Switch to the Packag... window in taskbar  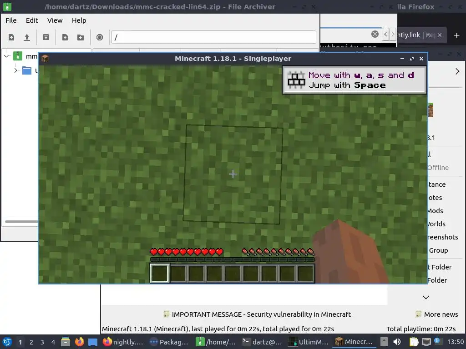click(x=169, y=342)
